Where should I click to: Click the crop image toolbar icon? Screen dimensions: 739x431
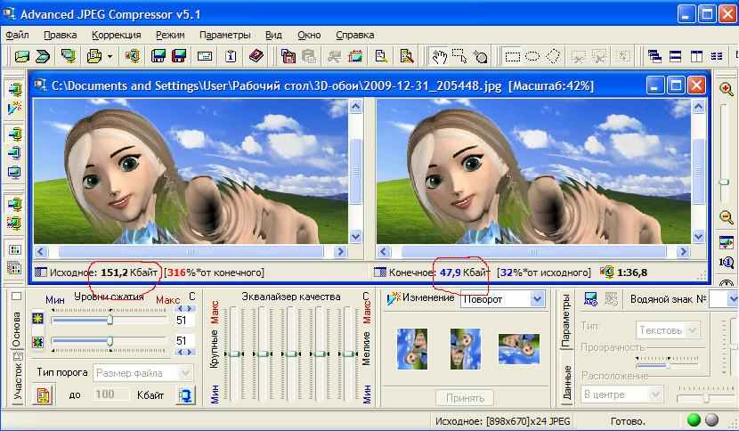click(x=355, y=57)
